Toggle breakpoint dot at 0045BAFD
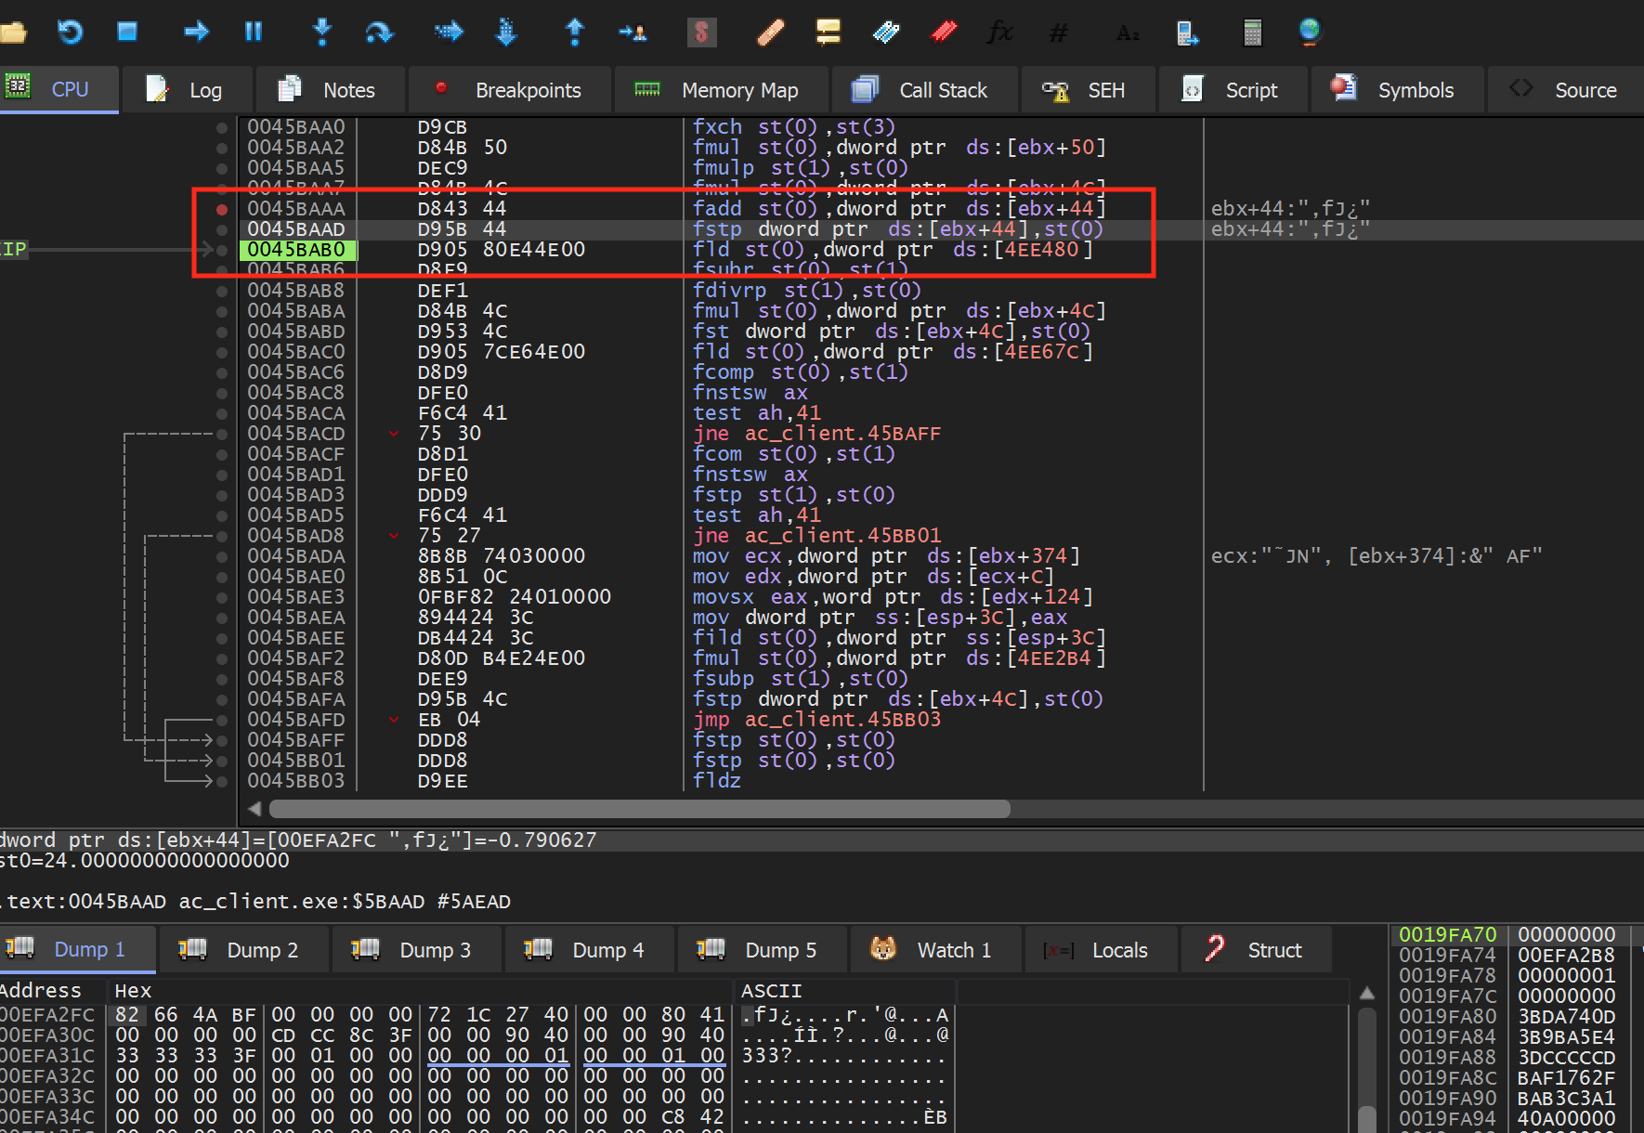Viewport: 1644px width, 1133px height. coord(221,720)
